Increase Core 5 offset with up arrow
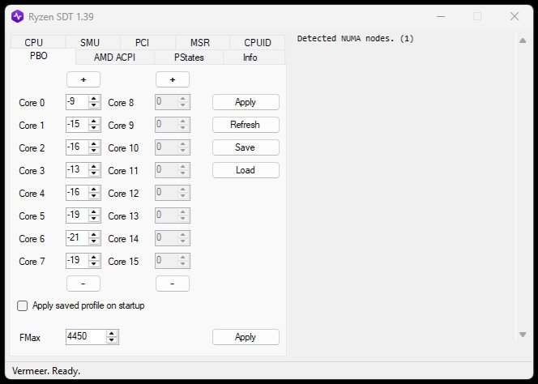The image size is (538, 384). [94, 211]
